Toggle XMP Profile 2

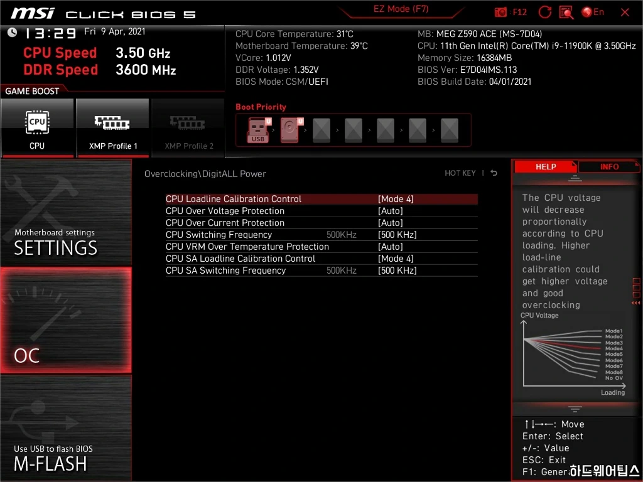coord(188,128)
